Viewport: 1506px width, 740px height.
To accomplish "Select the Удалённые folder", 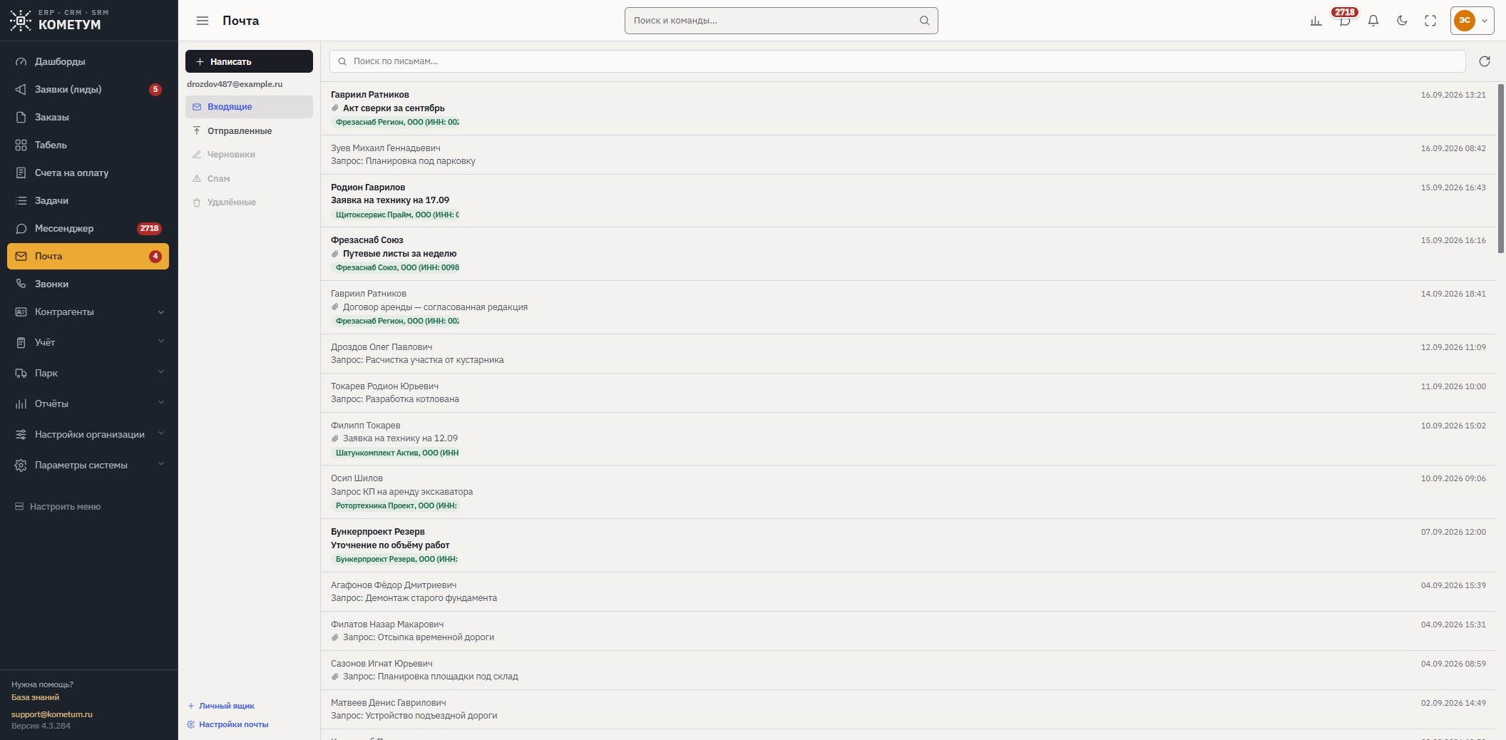I will (249, 202).
